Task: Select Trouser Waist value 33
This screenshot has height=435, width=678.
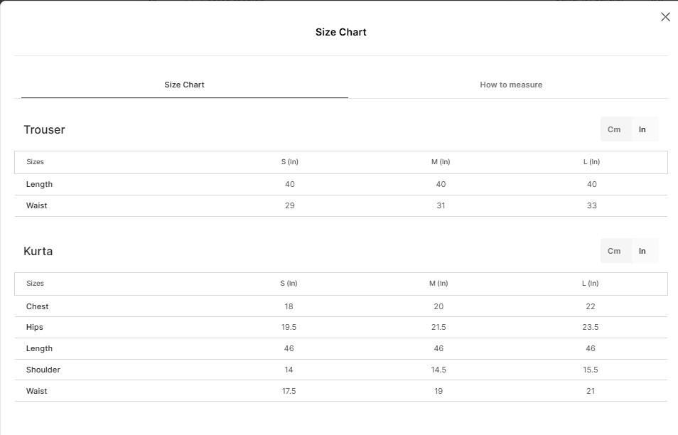Action: pyautogui.click(x=591, y=206)
